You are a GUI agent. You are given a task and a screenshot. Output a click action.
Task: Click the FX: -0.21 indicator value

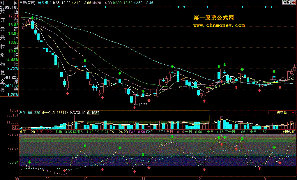click(x=102, y=132)
